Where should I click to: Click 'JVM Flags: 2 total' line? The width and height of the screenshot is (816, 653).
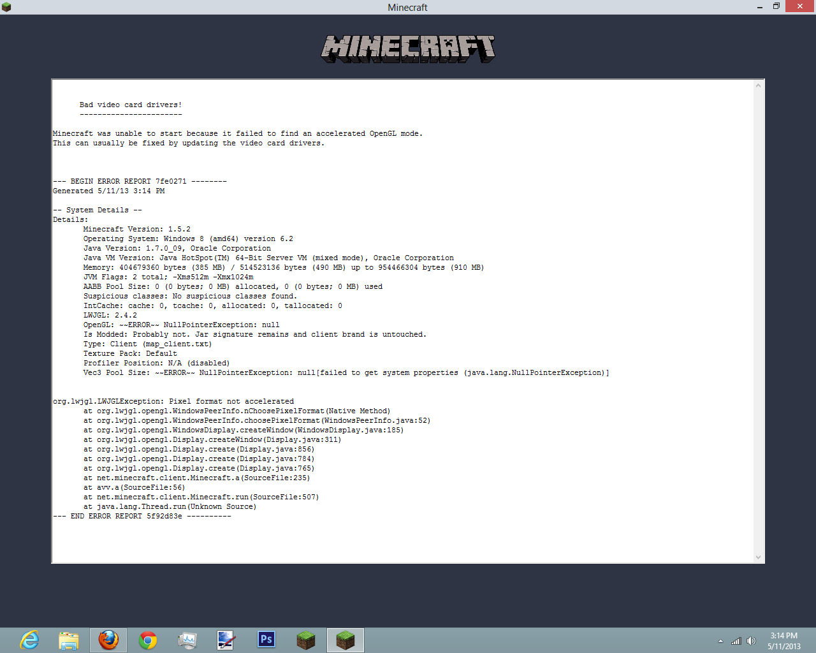point(168,277)
